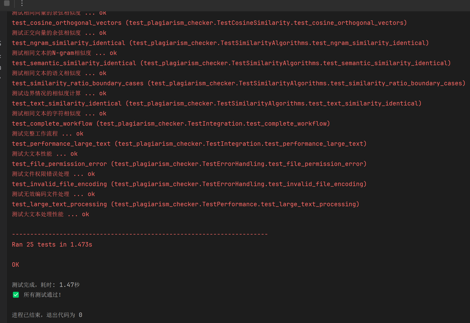Click the test_large_text_processing line

click(x=185, y=204)
